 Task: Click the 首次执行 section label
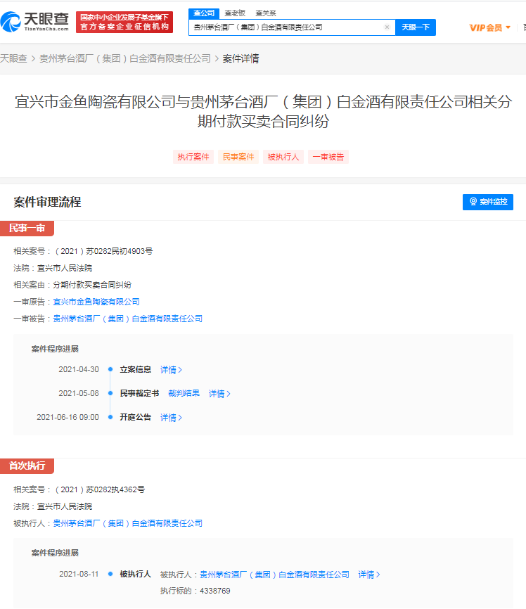(x=27, y=466)
